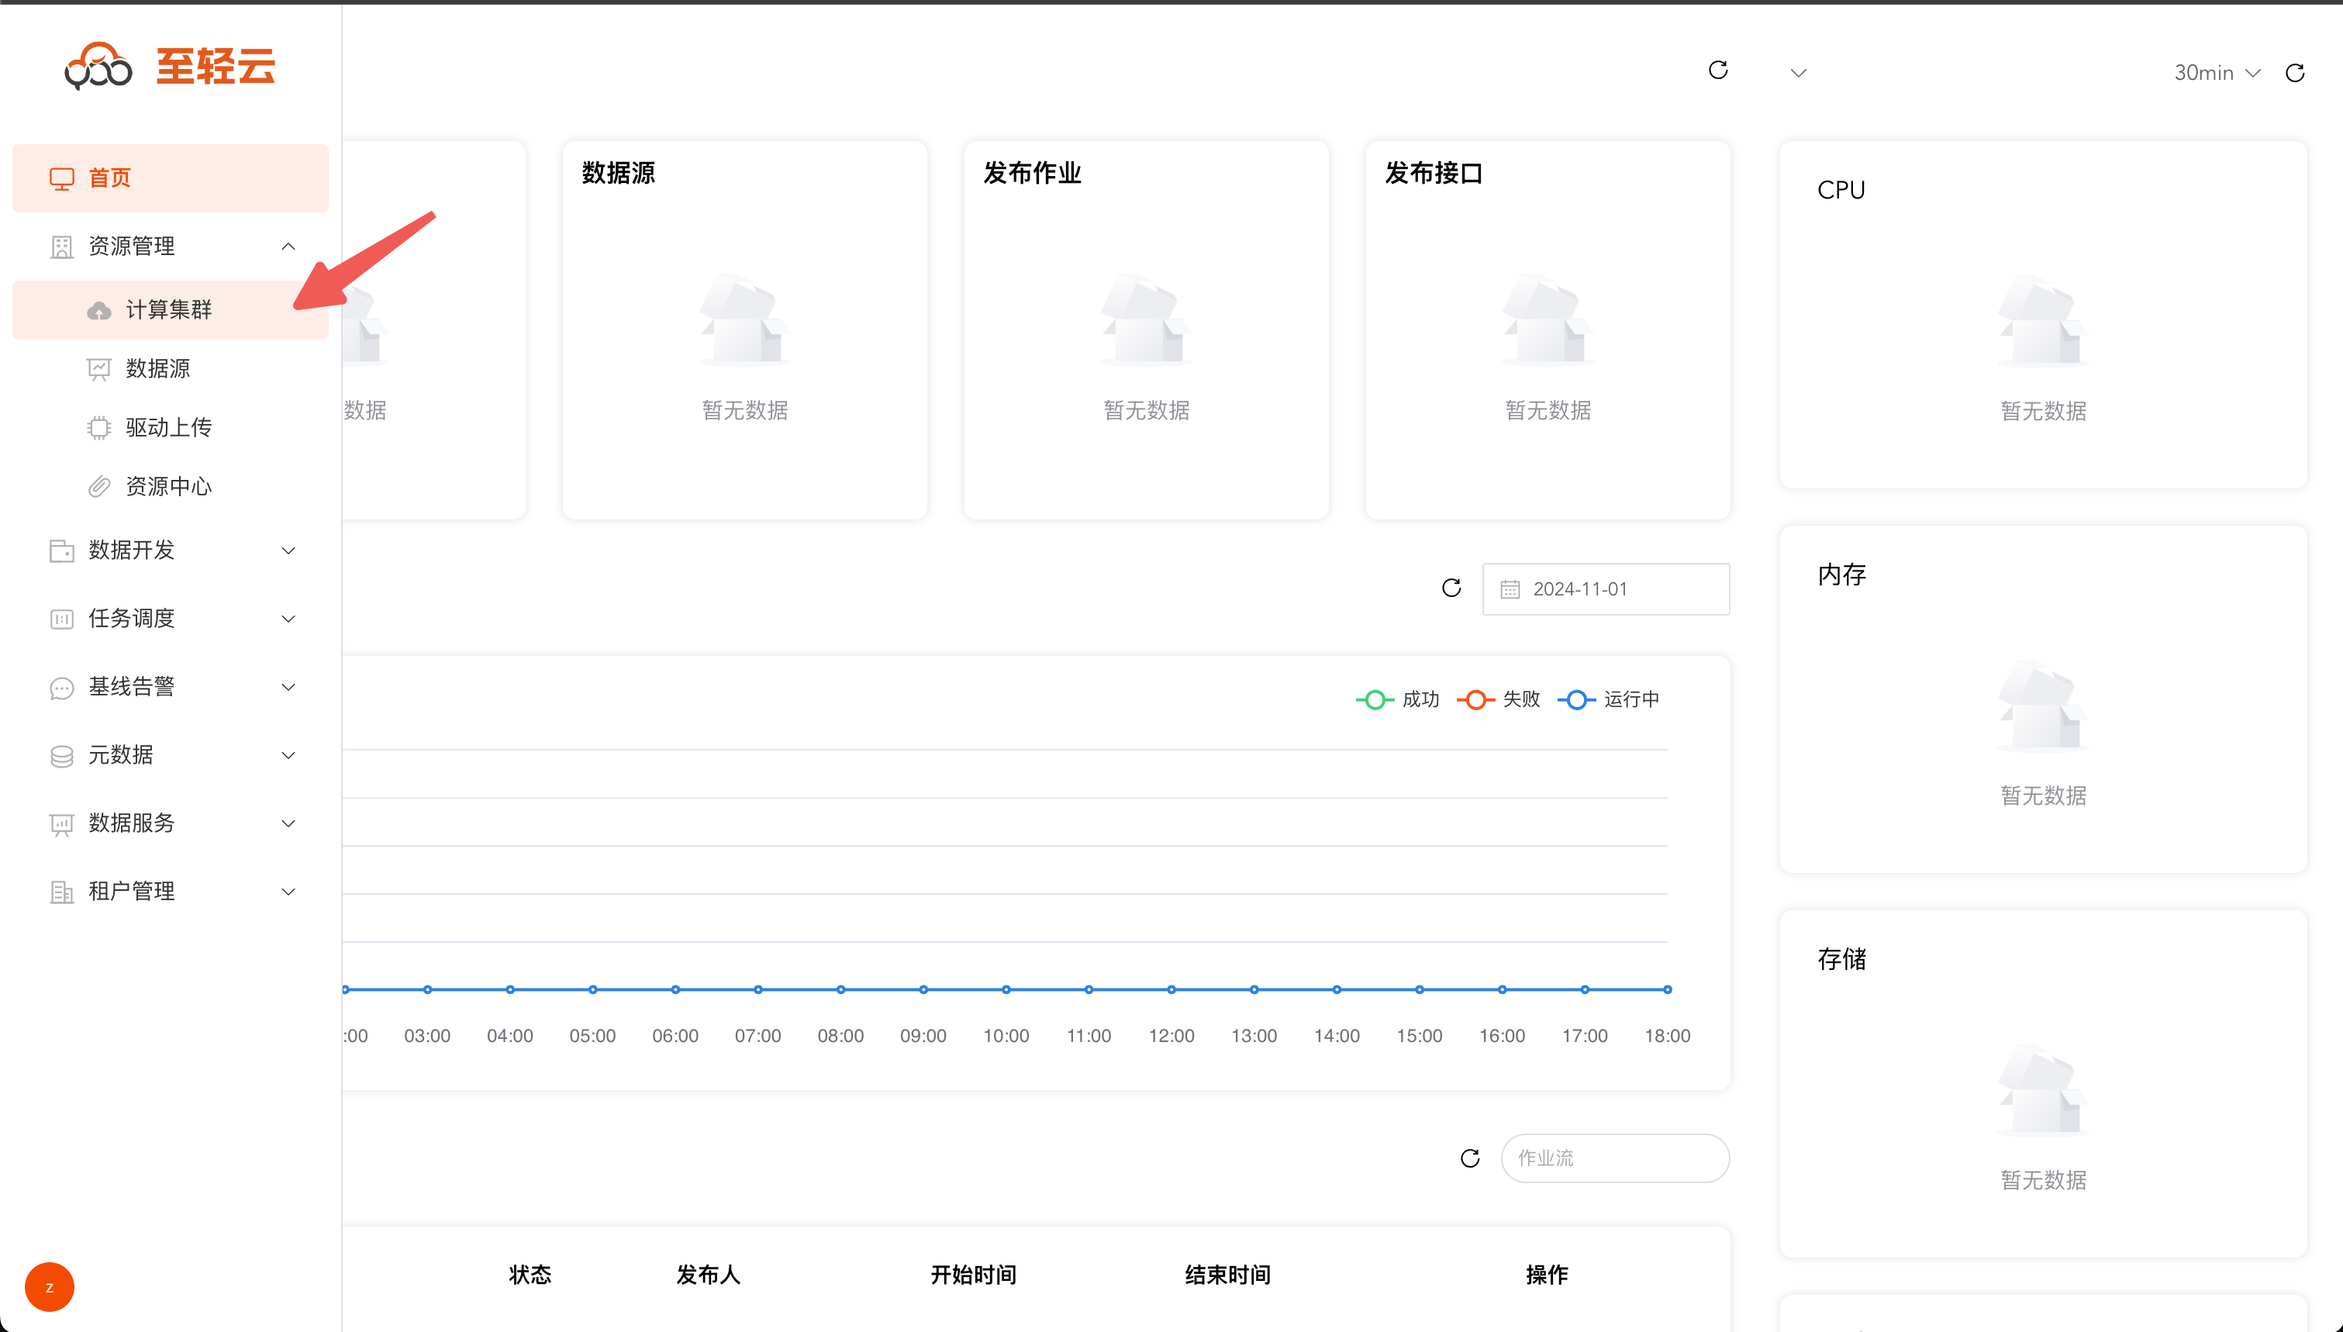Click the 首页 monitor icon
2343x1332 pixels.
[61, 178]
